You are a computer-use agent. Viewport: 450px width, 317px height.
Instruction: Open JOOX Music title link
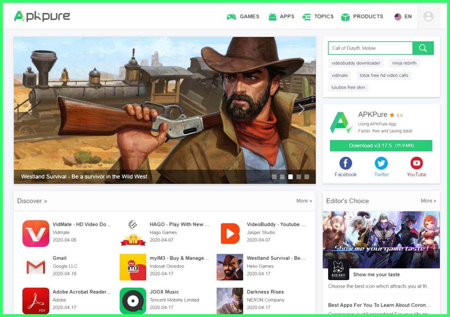[x=164, y=292]
